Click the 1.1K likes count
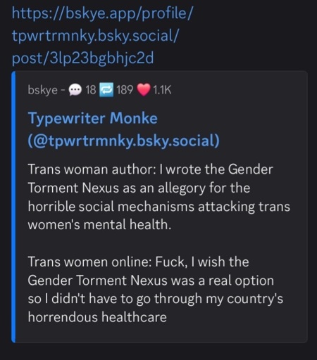317x360 pixels. 162,90
